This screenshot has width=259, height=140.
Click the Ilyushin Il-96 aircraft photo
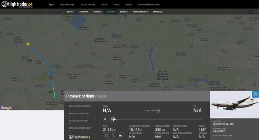[234, 105]
